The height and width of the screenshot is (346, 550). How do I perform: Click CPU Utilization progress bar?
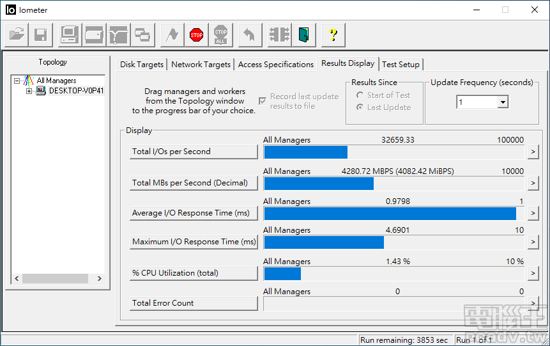coord(394,274)
